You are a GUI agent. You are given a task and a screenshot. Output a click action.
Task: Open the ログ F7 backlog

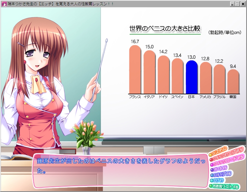point(217,180)
